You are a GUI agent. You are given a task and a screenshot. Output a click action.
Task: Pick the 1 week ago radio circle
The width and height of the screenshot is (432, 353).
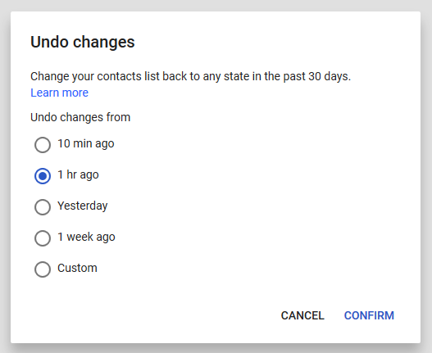pyautogui.click(x=43, y=238)
